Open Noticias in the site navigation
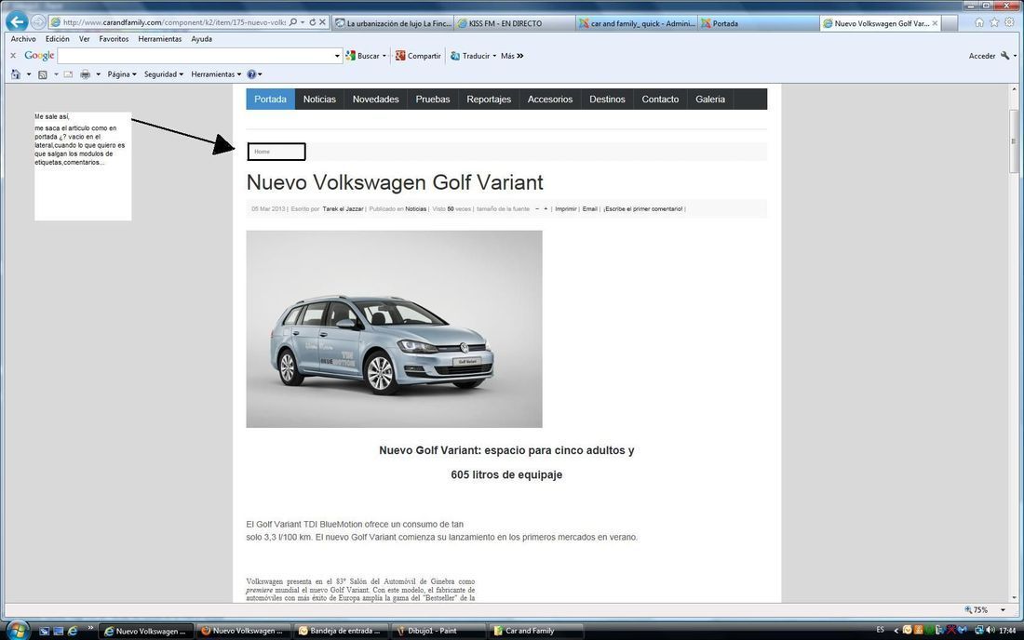 click(x=319, y=100)
